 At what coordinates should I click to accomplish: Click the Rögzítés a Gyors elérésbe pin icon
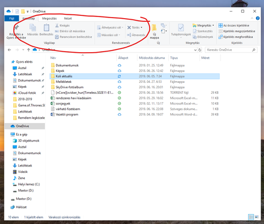(x=16, y=28)
